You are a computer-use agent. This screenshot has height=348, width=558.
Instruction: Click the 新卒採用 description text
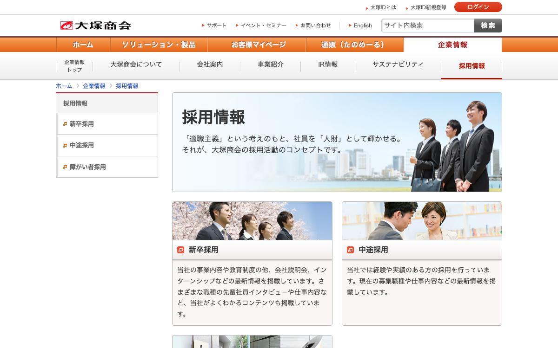point(252,292)
